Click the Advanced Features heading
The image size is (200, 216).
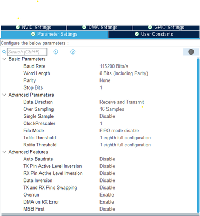point(28,152)
